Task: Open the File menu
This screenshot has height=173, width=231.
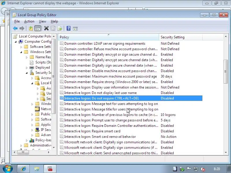Action: tap(17, 21)
